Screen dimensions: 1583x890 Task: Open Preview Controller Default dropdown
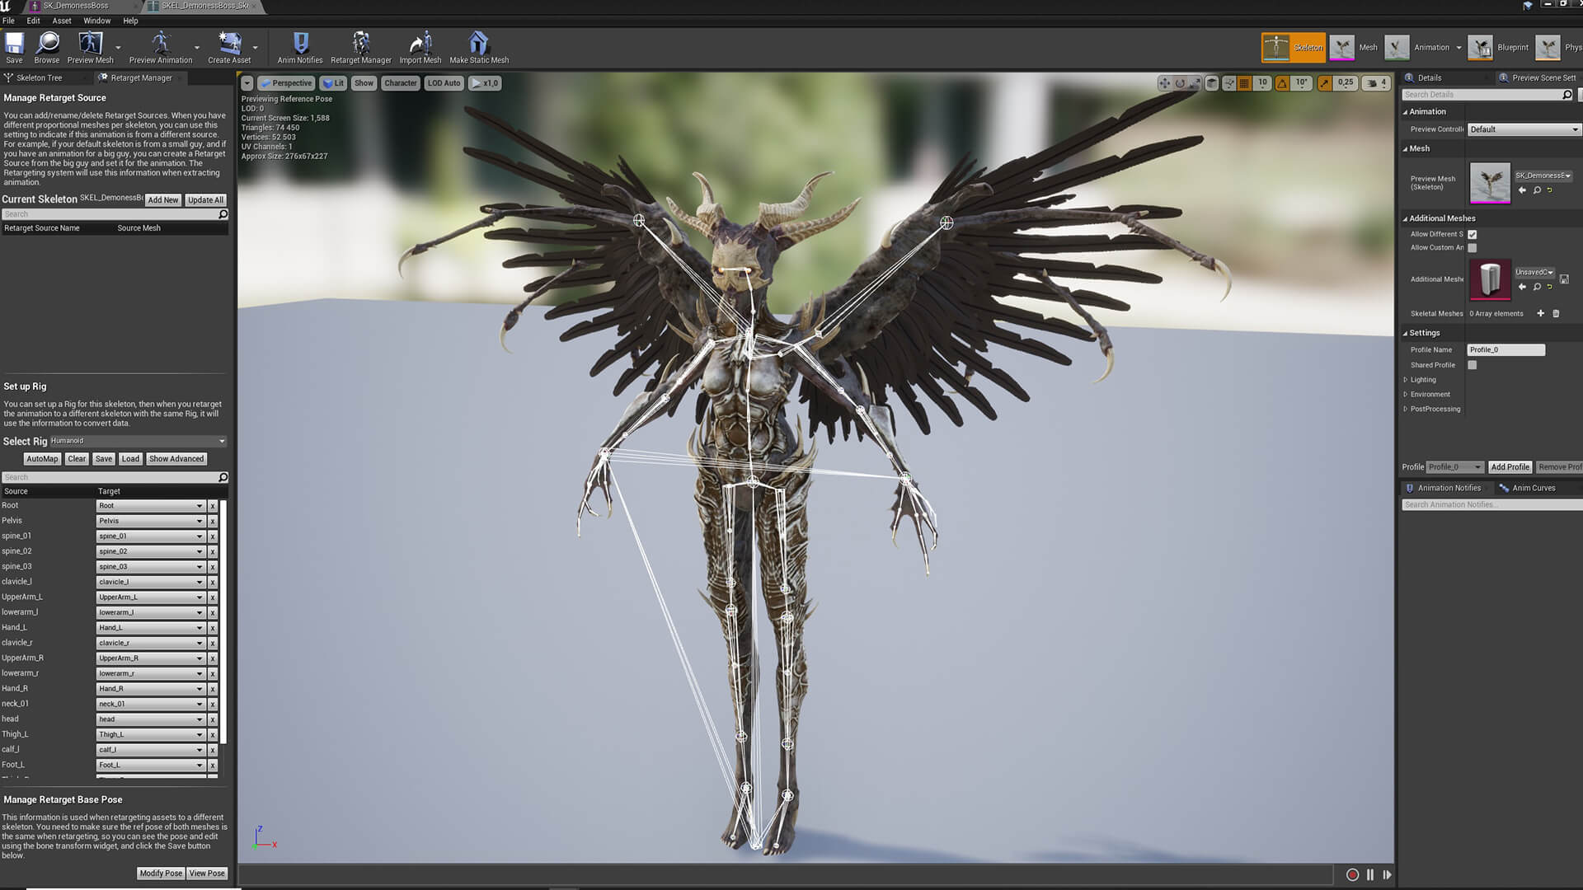pyautogui.click(x=1523, y=129)
